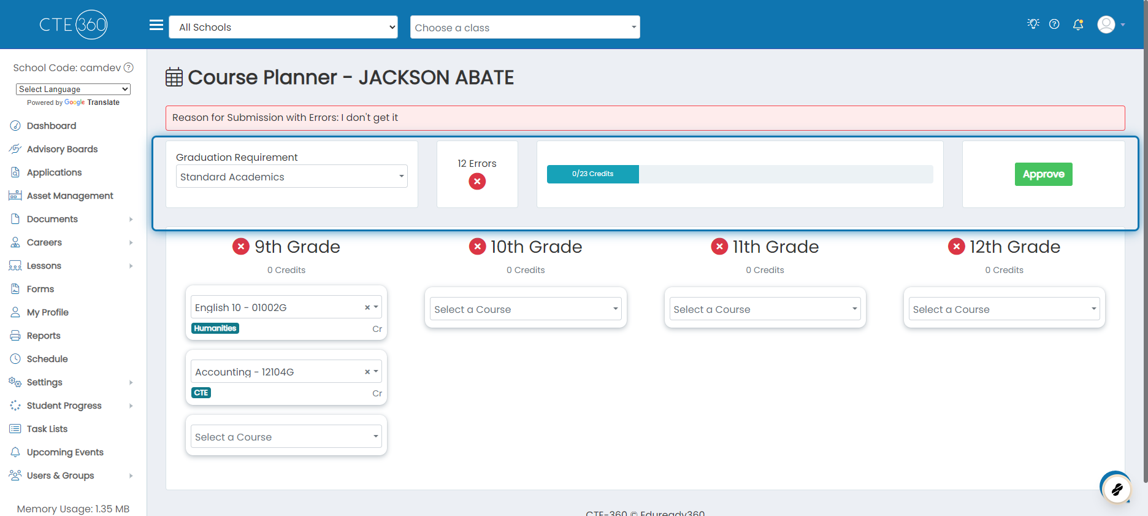The width and height of the screenshot is (1148, 516).
Task: Open Advisory Boards in sidebar
Action: [x=62, y=149]
